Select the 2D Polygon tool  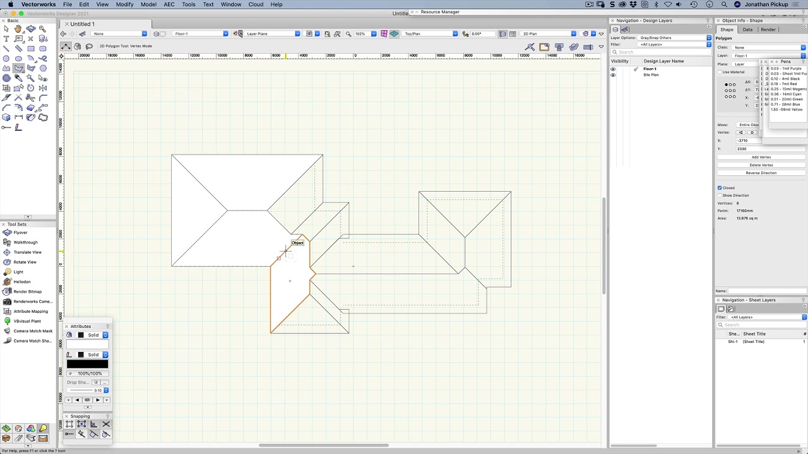(x=18, y=68)
